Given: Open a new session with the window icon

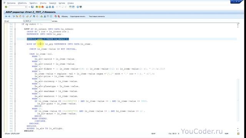Looking at the screenshot, I should [x=70, y=7].
